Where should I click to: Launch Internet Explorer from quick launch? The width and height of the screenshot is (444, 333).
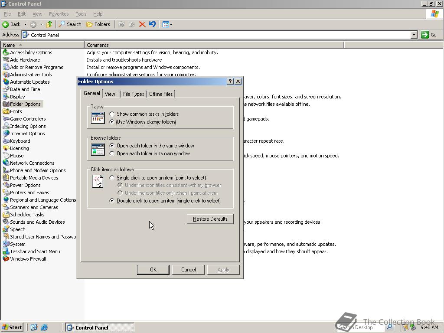[44, 327]
